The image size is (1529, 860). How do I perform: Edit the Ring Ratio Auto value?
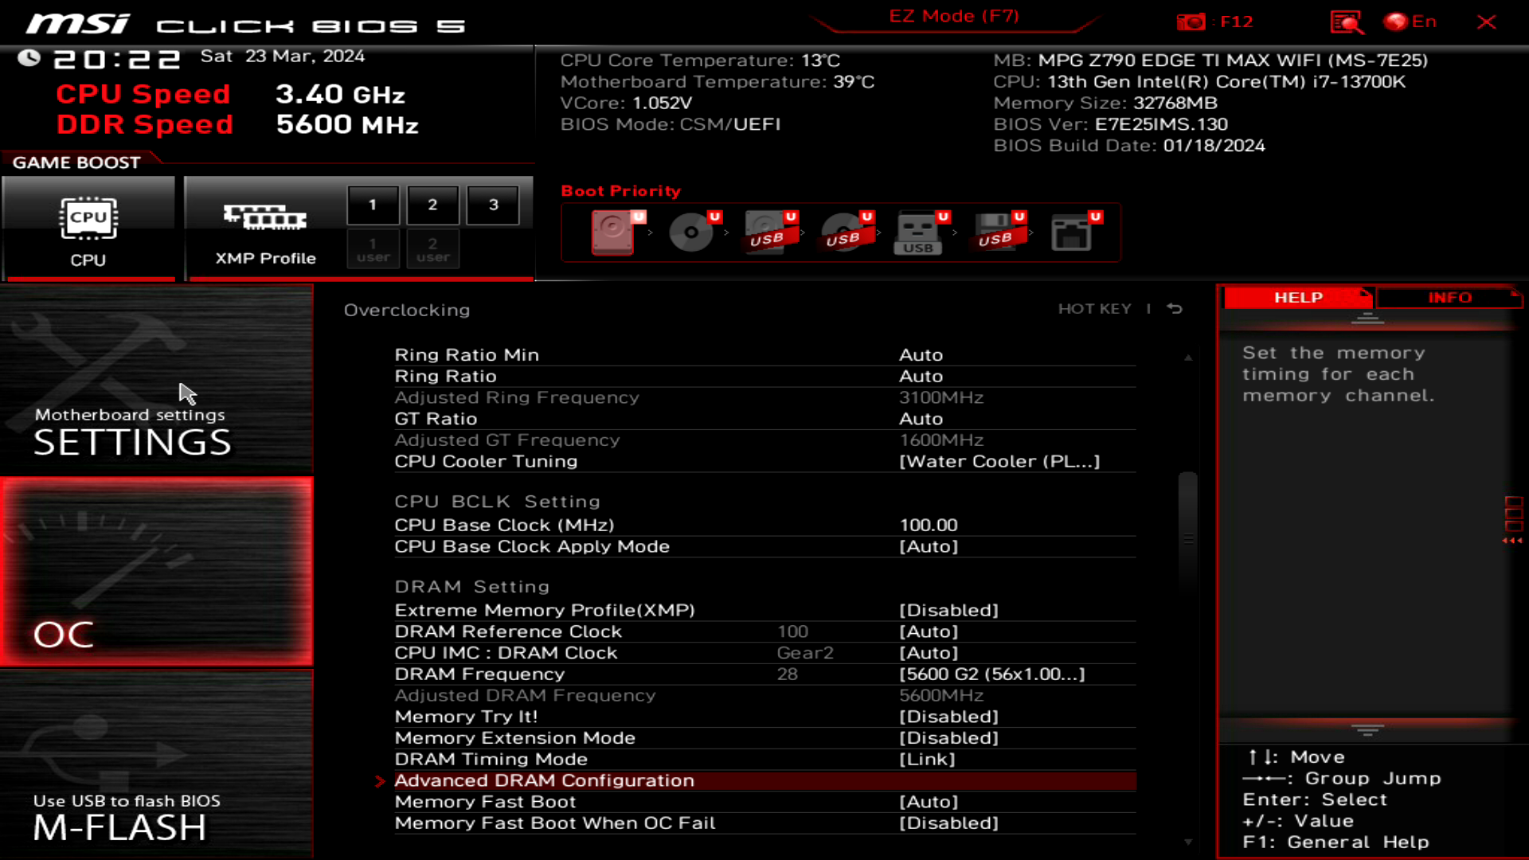coord(921,377)
